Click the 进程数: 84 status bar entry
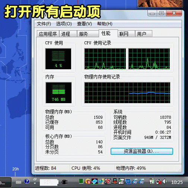The height and width of the screenshot is (188, 188). [x=45, y=168]
